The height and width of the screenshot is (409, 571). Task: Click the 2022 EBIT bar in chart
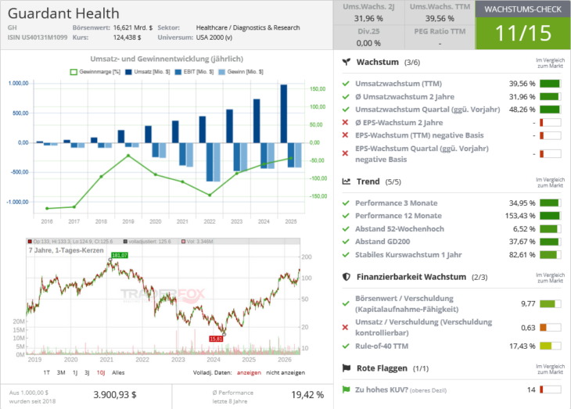(210, 162)
